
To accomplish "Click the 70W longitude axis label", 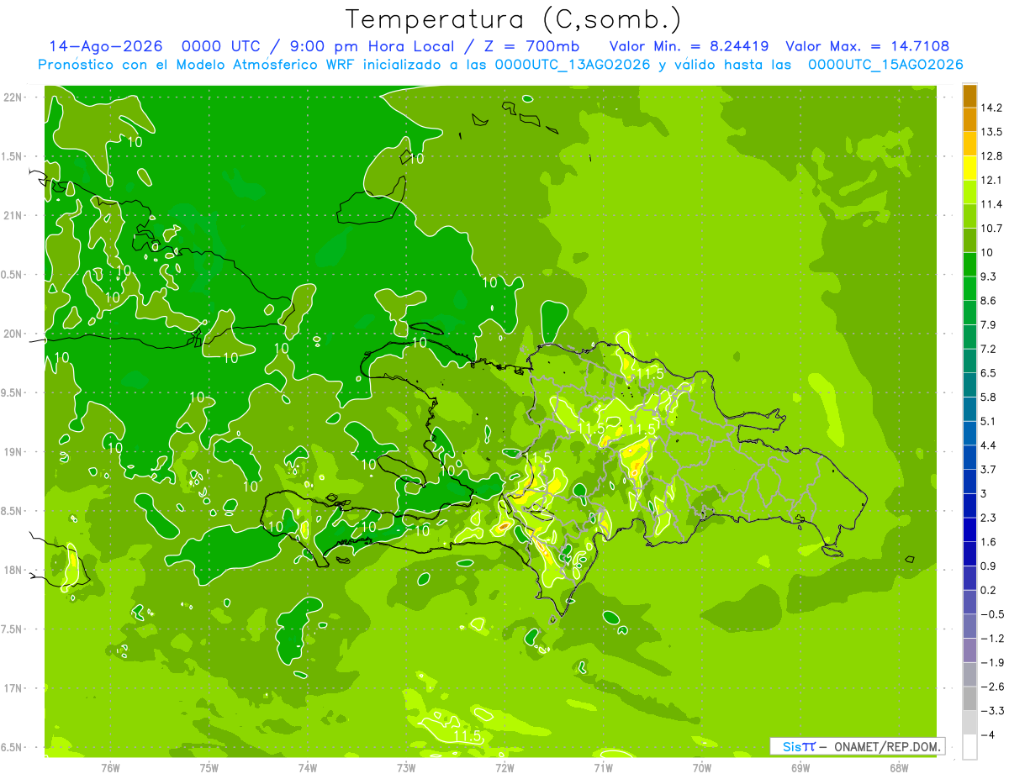I will 702,768.
